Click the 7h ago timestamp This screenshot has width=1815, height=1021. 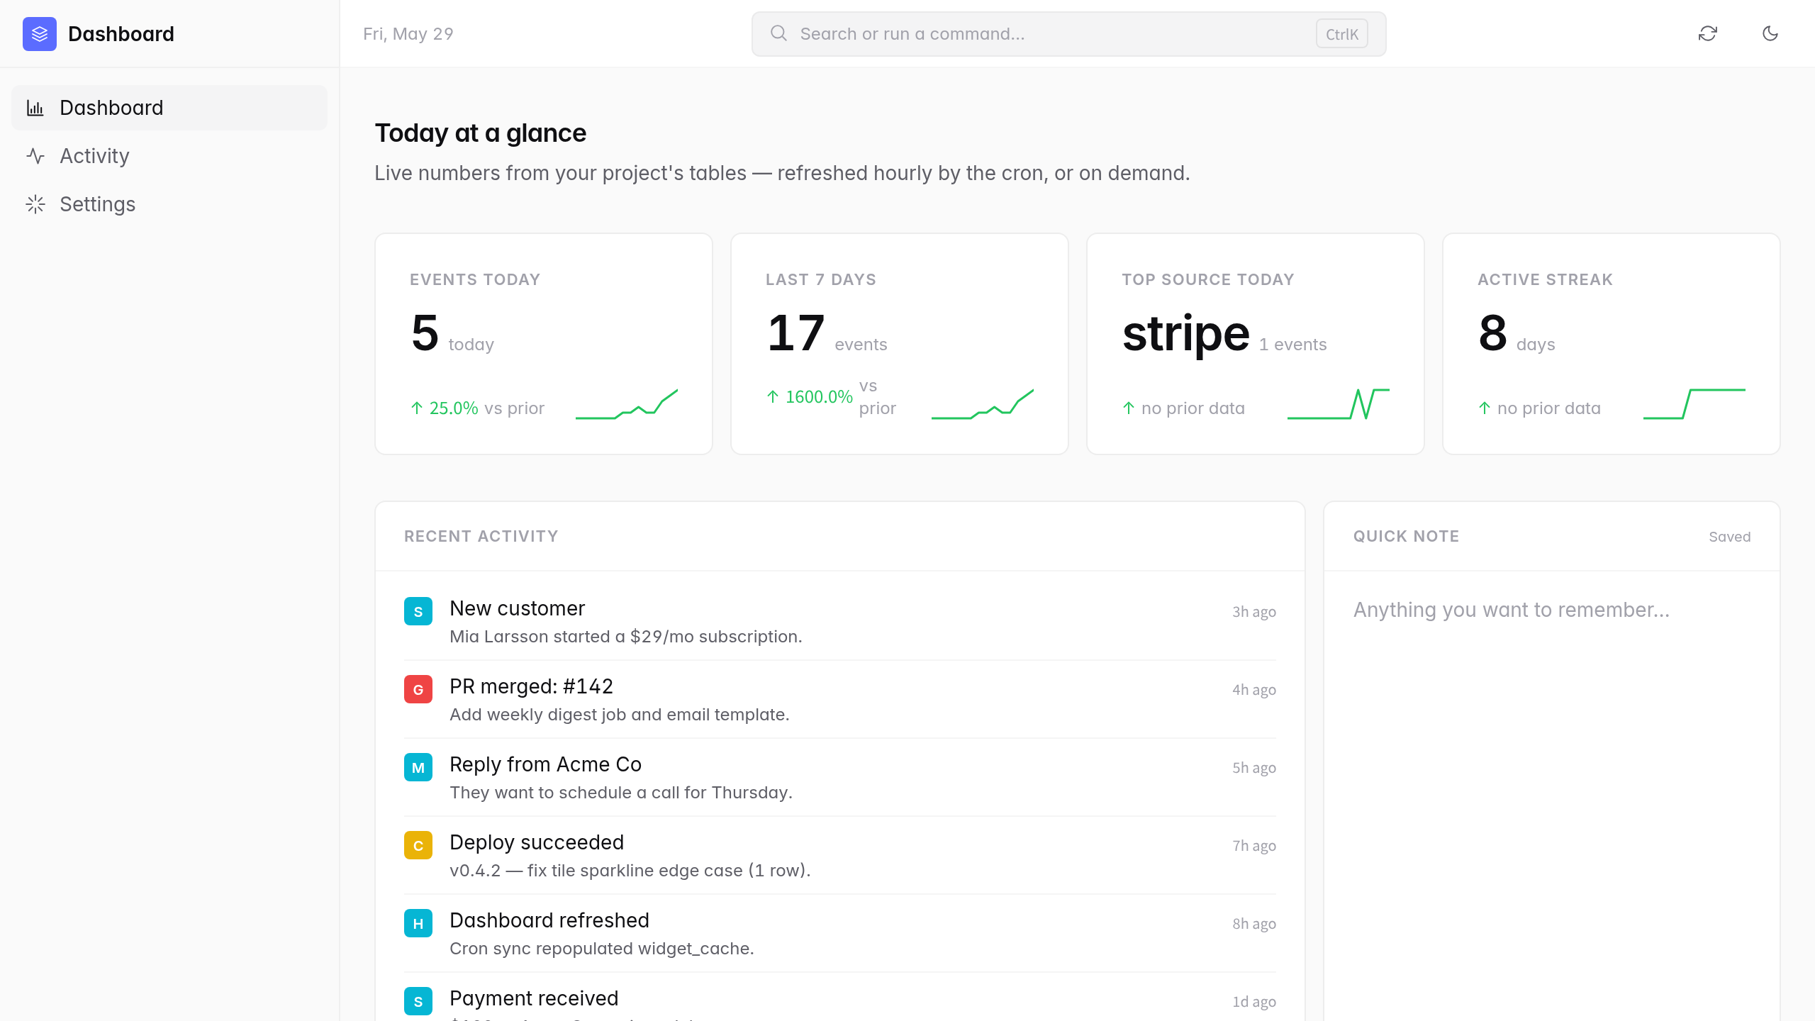[1253, 846]
